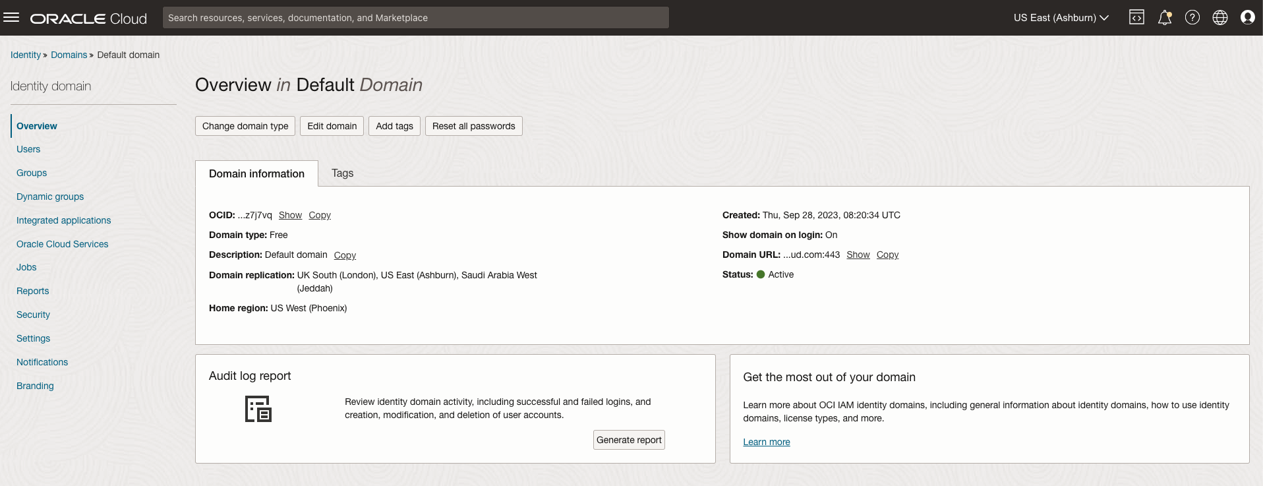The image size is (1263, 486).
Task: Open Jobs in the sidebar
Action: (26, 267)
